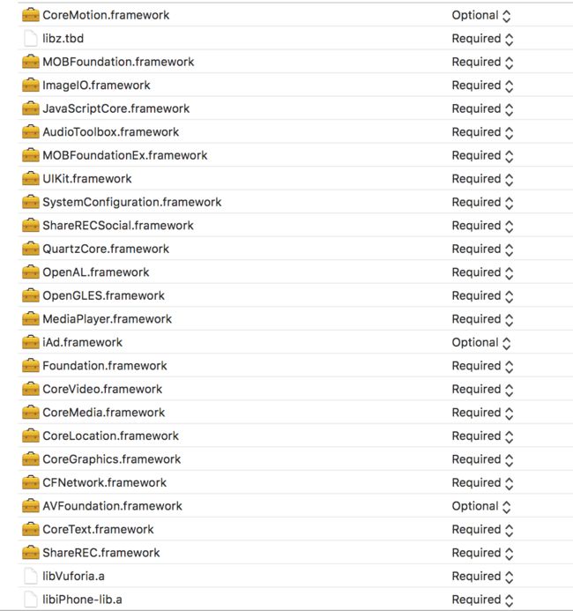Select the CoreGraphics.framework row name
Screen dimensions: 573x611
click(112, 459)
